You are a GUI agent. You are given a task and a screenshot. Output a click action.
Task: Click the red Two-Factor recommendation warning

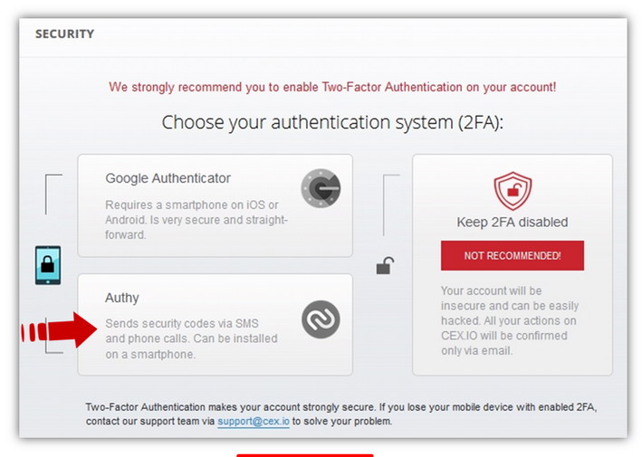332,87
